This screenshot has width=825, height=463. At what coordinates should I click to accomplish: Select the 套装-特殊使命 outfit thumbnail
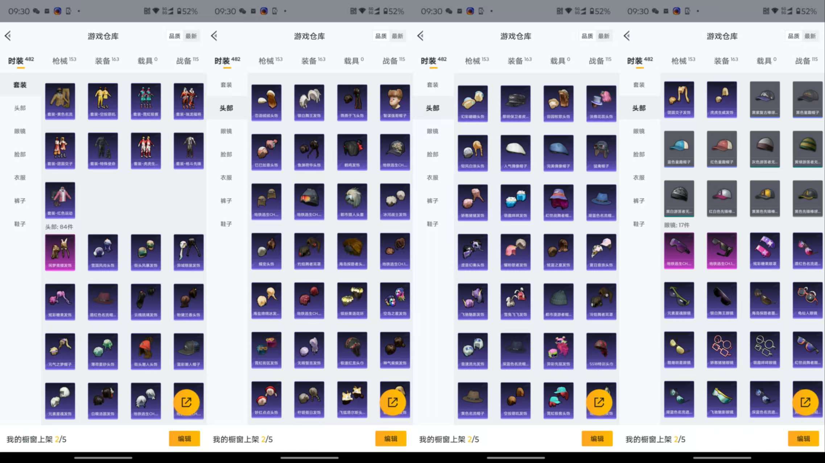pyautogui.click(x=103, y=150)
